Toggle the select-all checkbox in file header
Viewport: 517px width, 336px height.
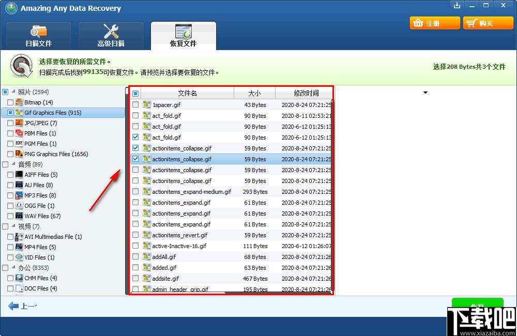pyautogui.click(x=135, y=94)
